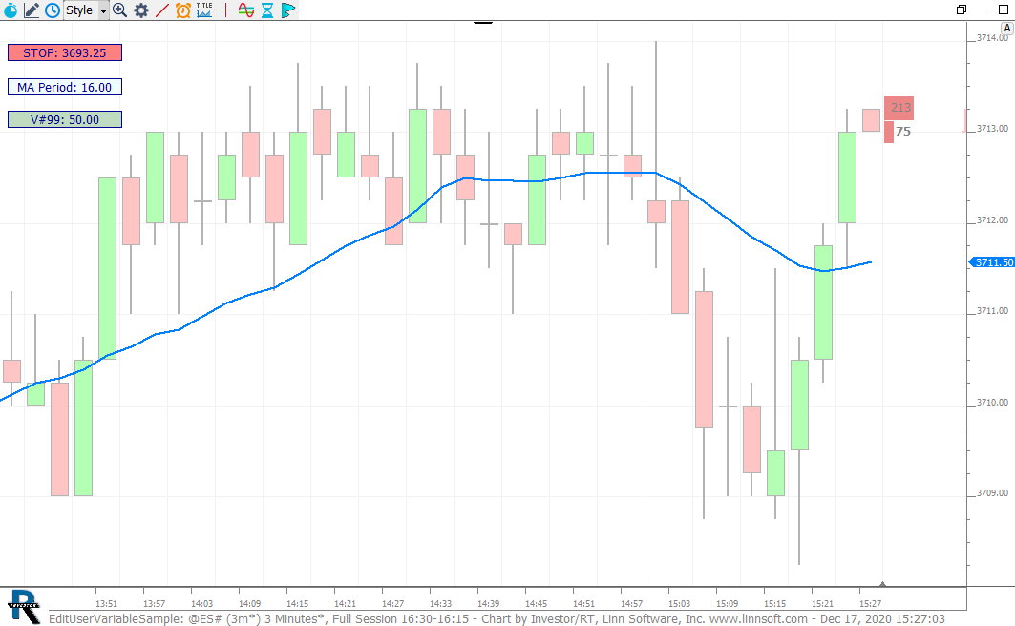Click the Style button

pyautogui.click(x=80, y=10)
